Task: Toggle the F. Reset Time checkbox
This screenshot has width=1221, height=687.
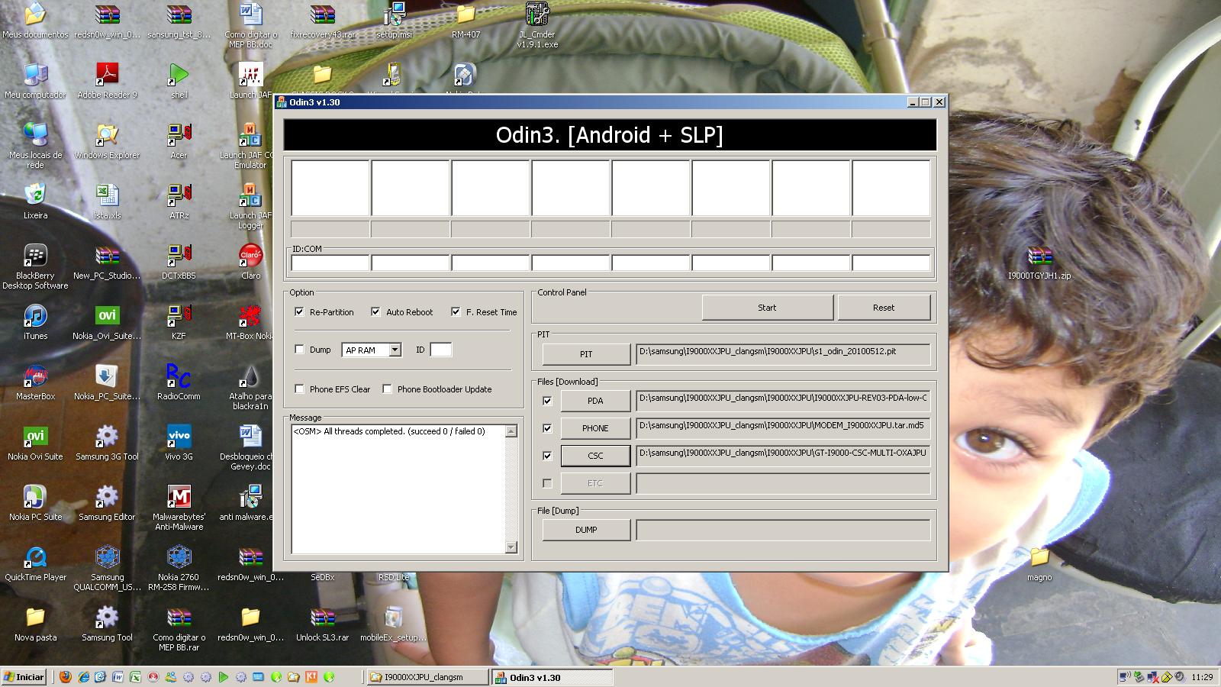Action: coord(456,311)
